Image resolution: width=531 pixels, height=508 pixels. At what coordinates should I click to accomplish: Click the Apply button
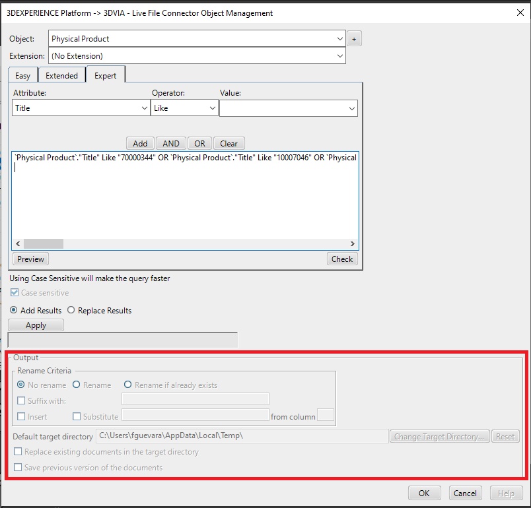pyautogui.click(x=36, y=325)
